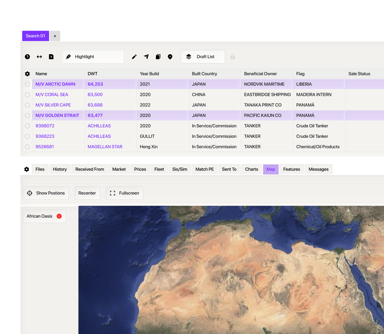Click the download file icon
This screenshot has width=384, height=334.
pos(51,57)
